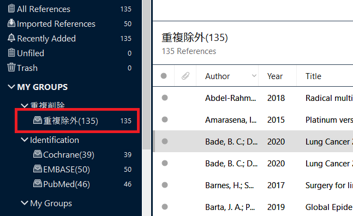Click the PubMed(46) tray icon

[x=38, y=184]
